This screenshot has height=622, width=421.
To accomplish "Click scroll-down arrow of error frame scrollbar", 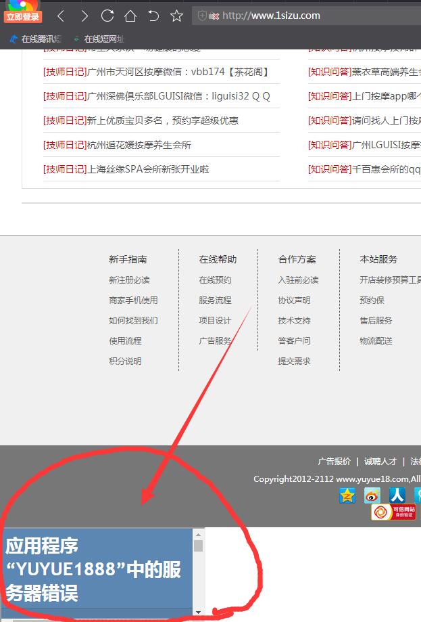I will pyautogui.click(x=199, y=613).
